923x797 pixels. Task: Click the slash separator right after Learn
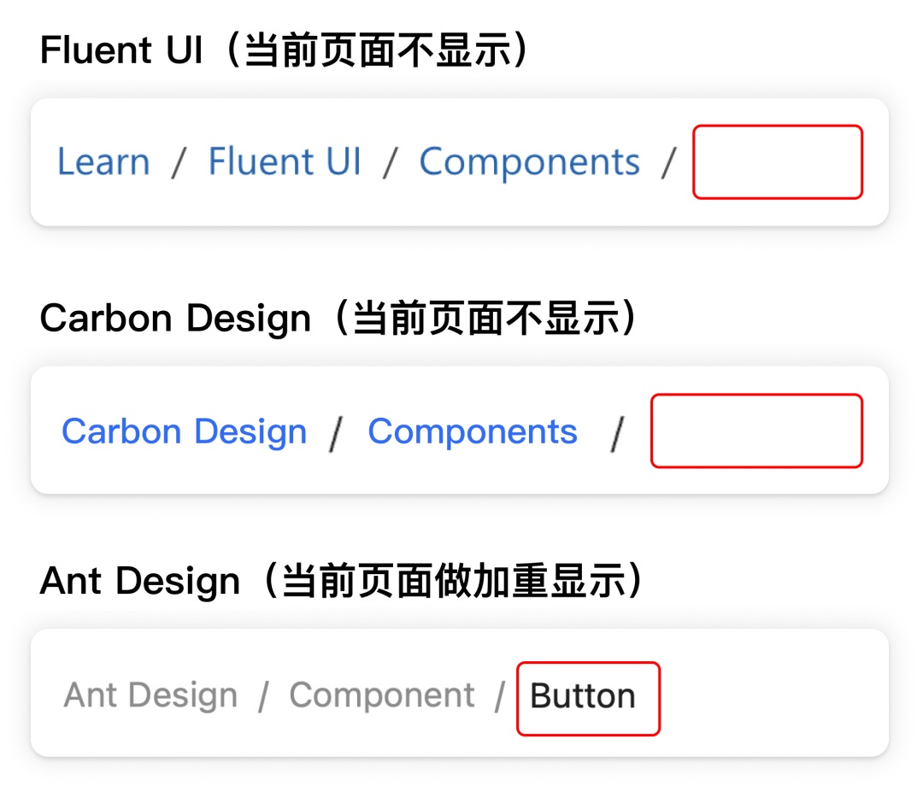click(178, 162)
